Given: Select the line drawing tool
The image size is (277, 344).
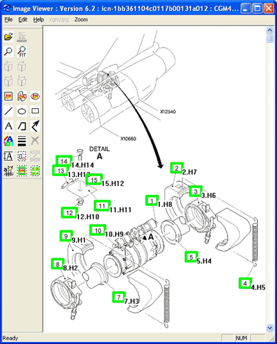Looking at the screenshot, I should pyautogui.click(x=8, y=111).
